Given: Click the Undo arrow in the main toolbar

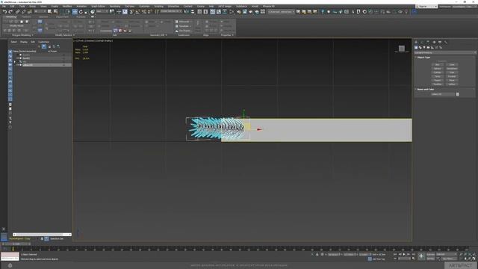Looking at the screenshot, I should click(x=5, y=12).
